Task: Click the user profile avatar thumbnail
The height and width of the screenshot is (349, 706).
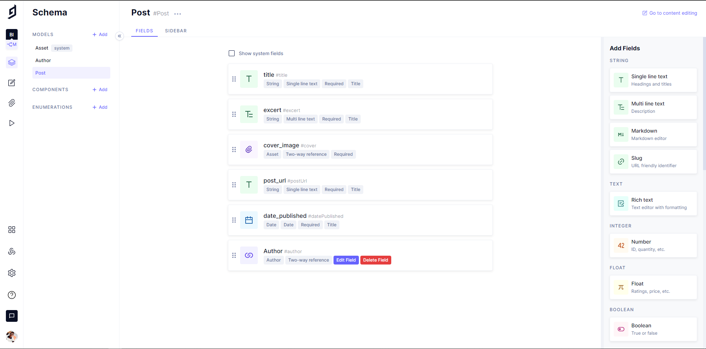Action: pyautogui.click(x=11, y=337)
